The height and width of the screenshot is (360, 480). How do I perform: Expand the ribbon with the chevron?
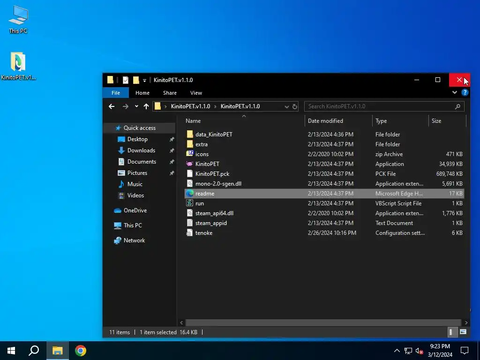click(455, 92)
